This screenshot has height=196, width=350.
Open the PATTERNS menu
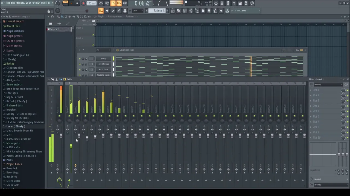coord(20,3)
